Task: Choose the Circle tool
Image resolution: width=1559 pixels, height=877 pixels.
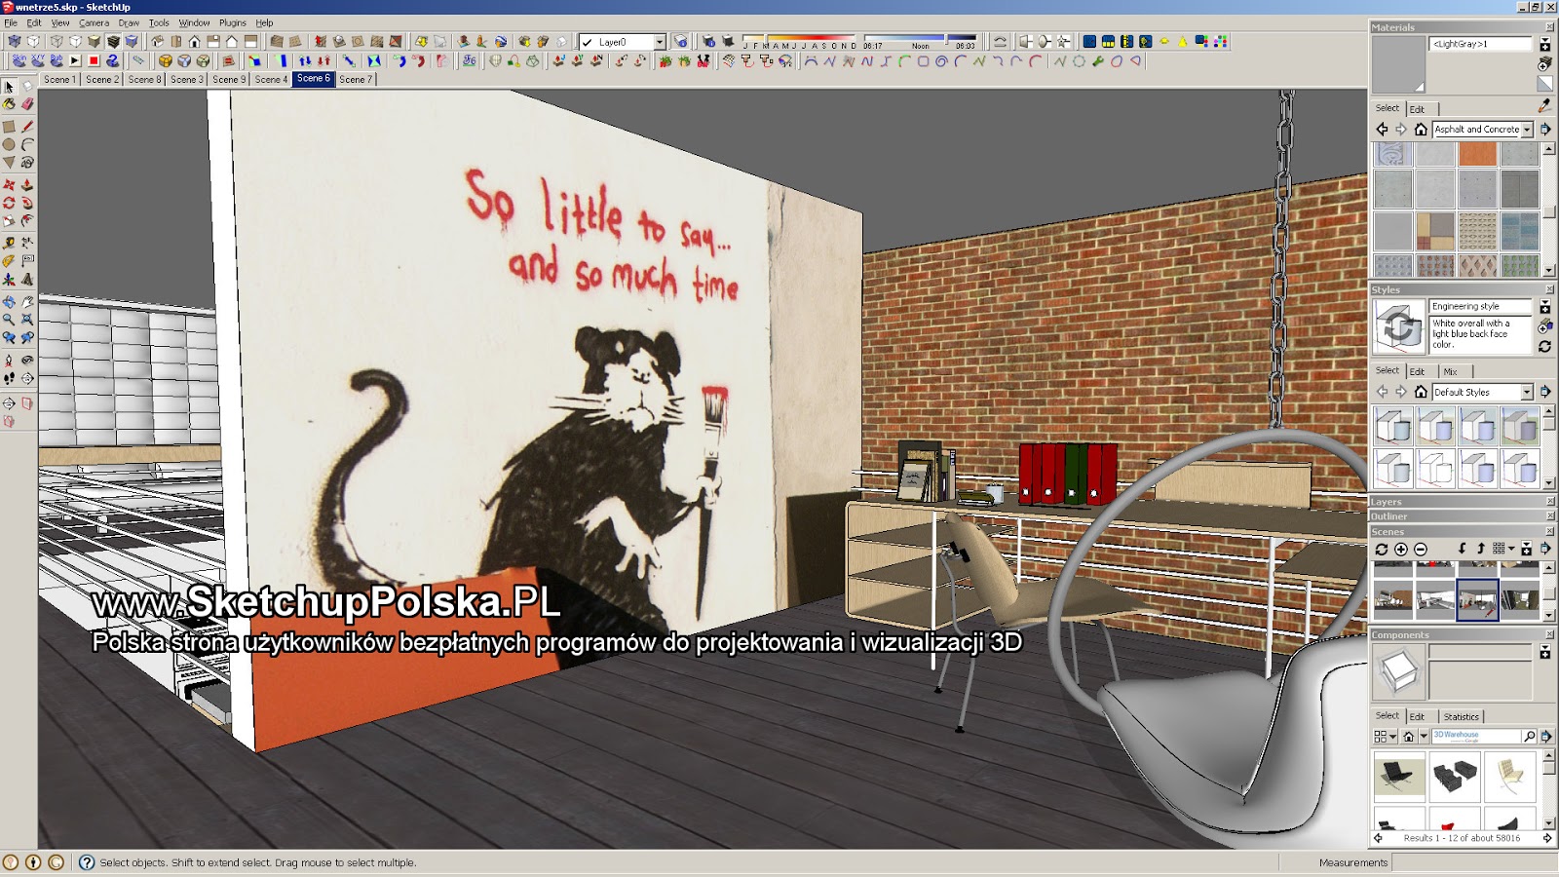Action: (9, 144)
